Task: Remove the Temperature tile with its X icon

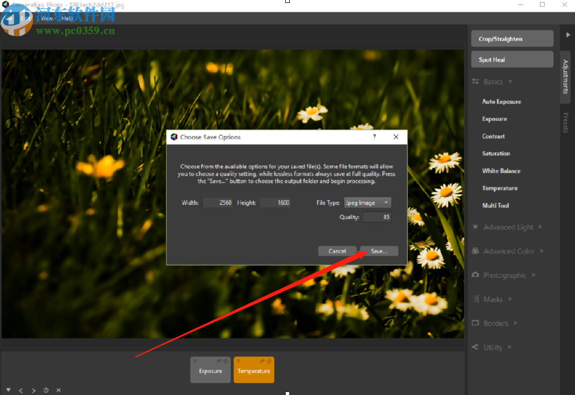Action: pos(238,361)
